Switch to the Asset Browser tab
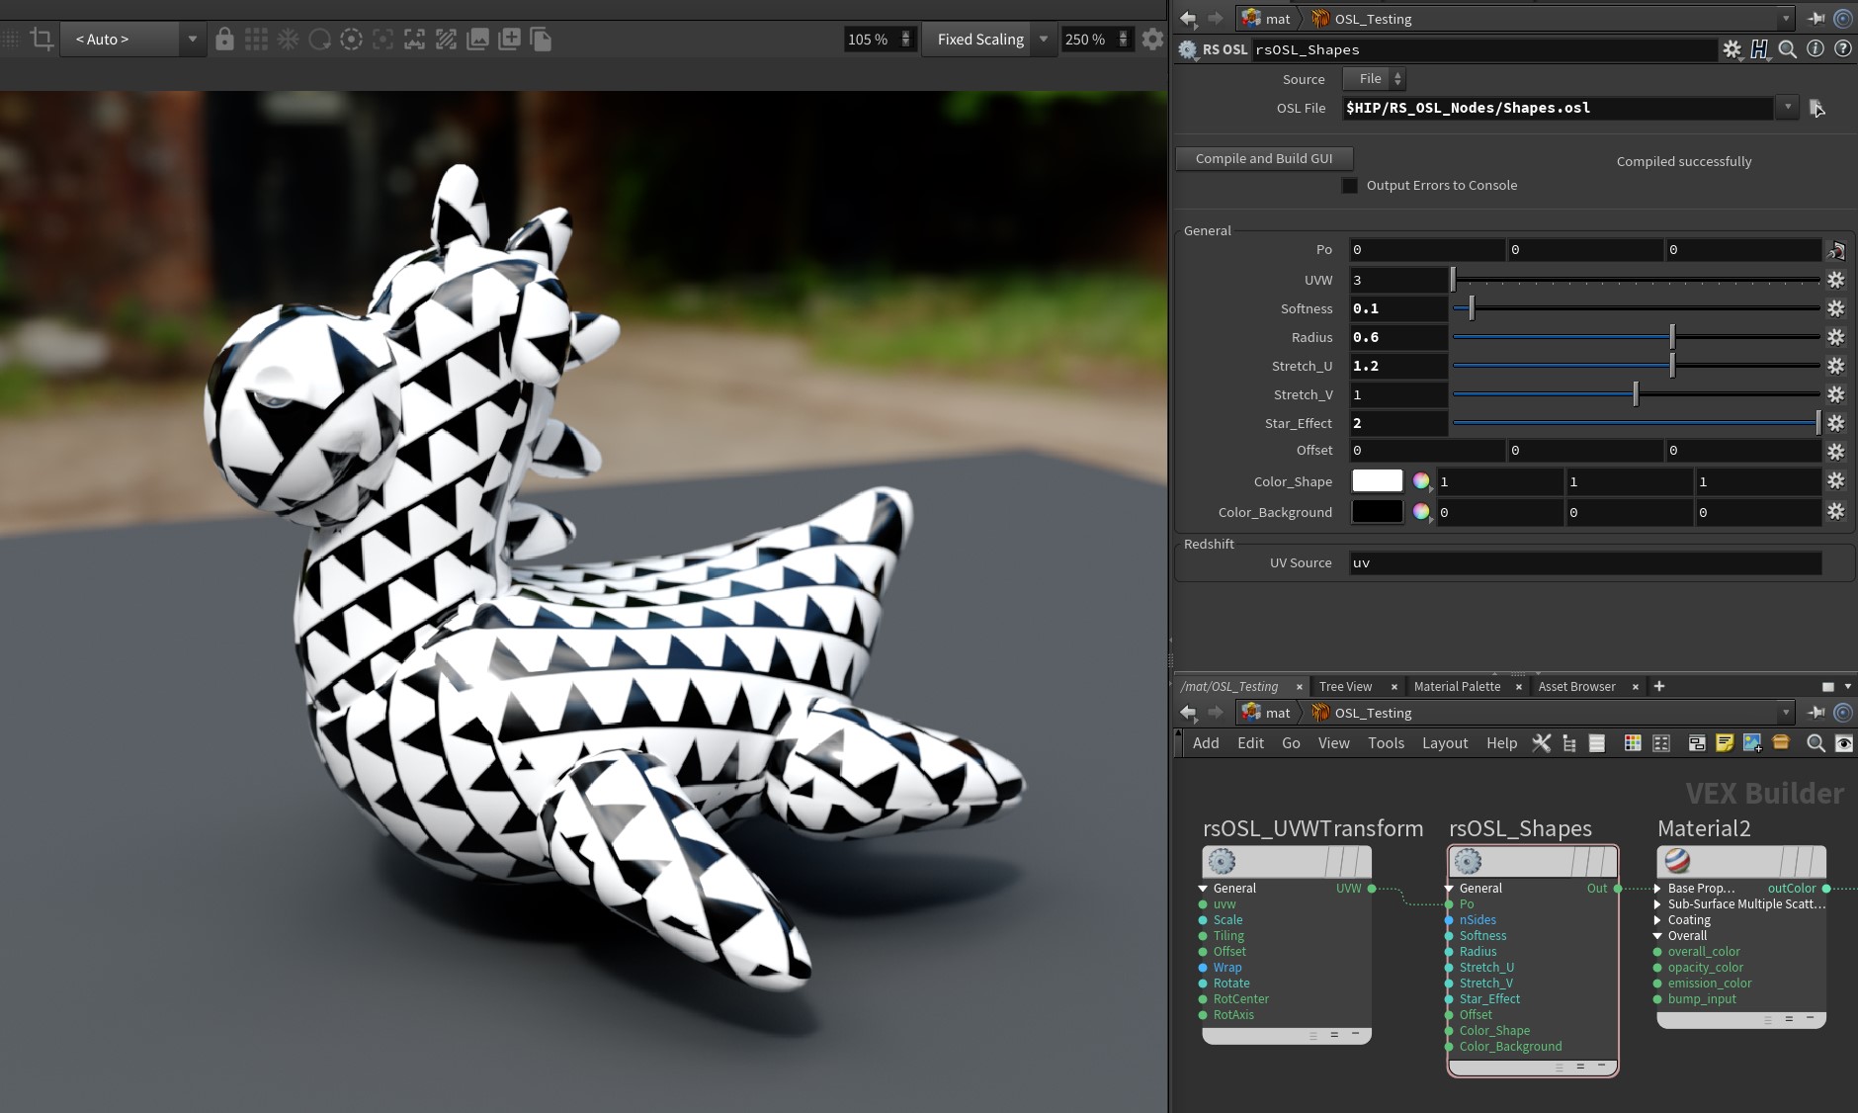 click(x=1576, y=686)
